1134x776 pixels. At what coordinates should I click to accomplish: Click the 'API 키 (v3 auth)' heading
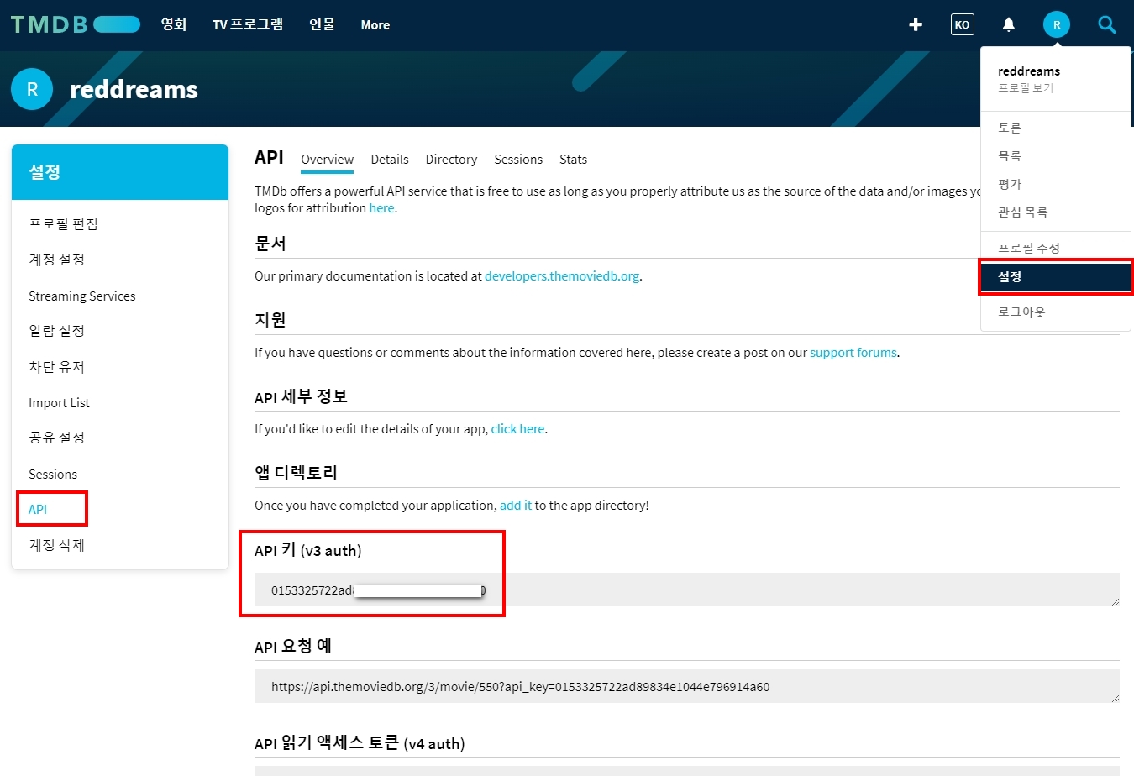point(308,550)
